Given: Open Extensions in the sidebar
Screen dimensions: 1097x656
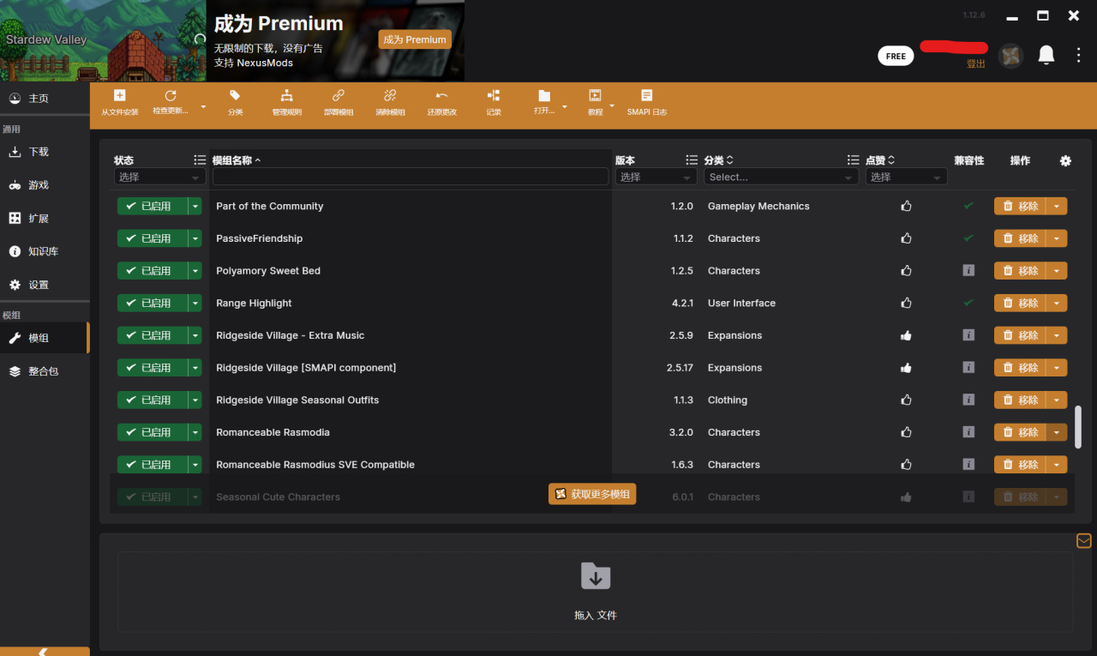Looking at the screenshot, I should point(45,219).
